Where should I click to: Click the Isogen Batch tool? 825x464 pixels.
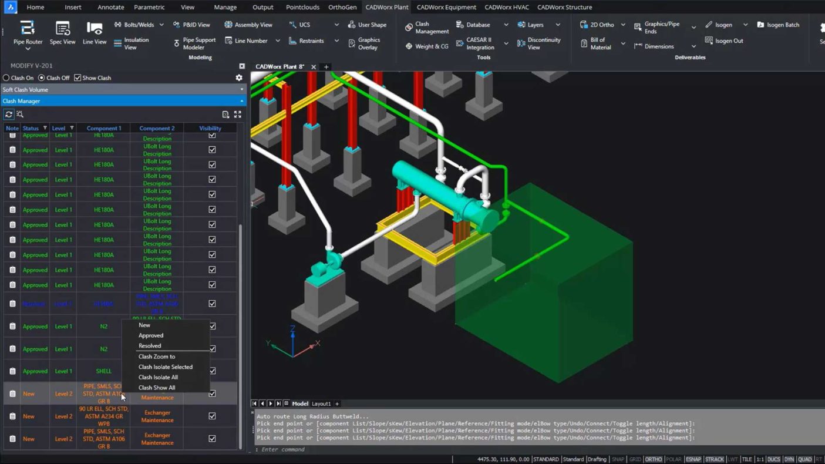[x=778, y=25]
